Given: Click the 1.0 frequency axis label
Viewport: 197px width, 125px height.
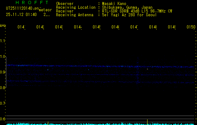Looking at the screenshot, I should (x=3, y=57).
